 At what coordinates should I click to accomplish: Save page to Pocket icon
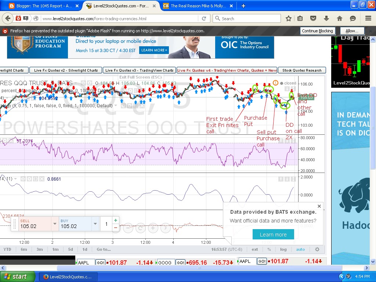point(313,18)
